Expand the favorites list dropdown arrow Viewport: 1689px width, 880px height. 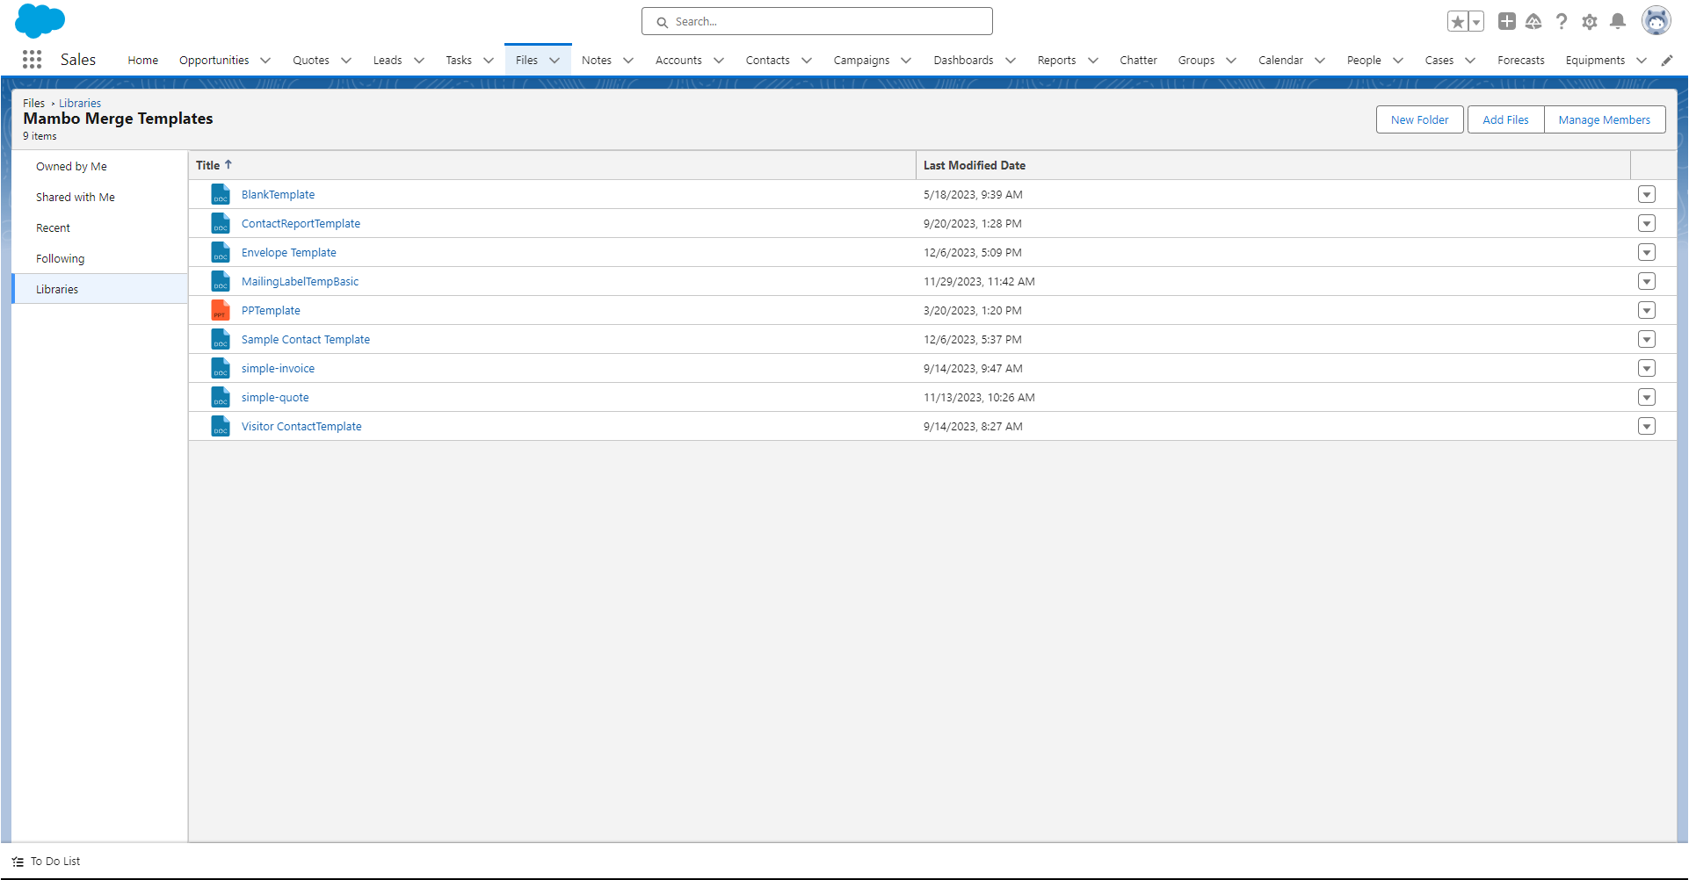coord(1475,21)
